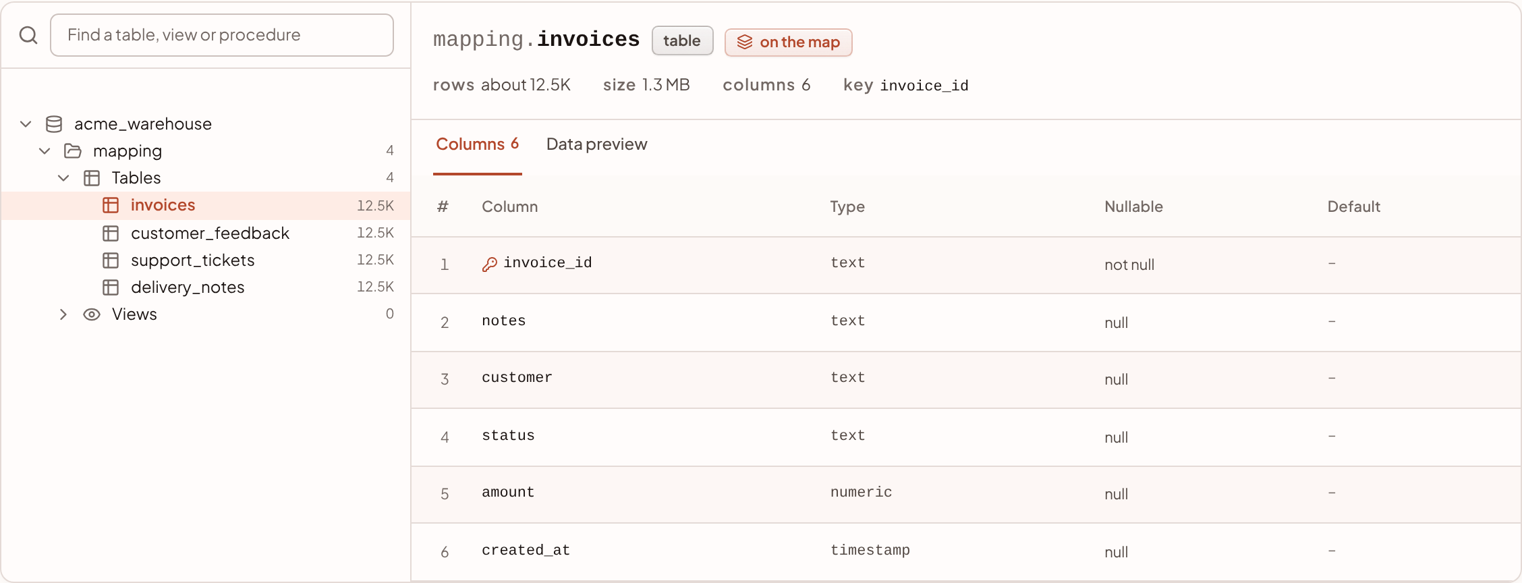1522x583 pixels.
Task: Click the amount column name
Action: 508,493
